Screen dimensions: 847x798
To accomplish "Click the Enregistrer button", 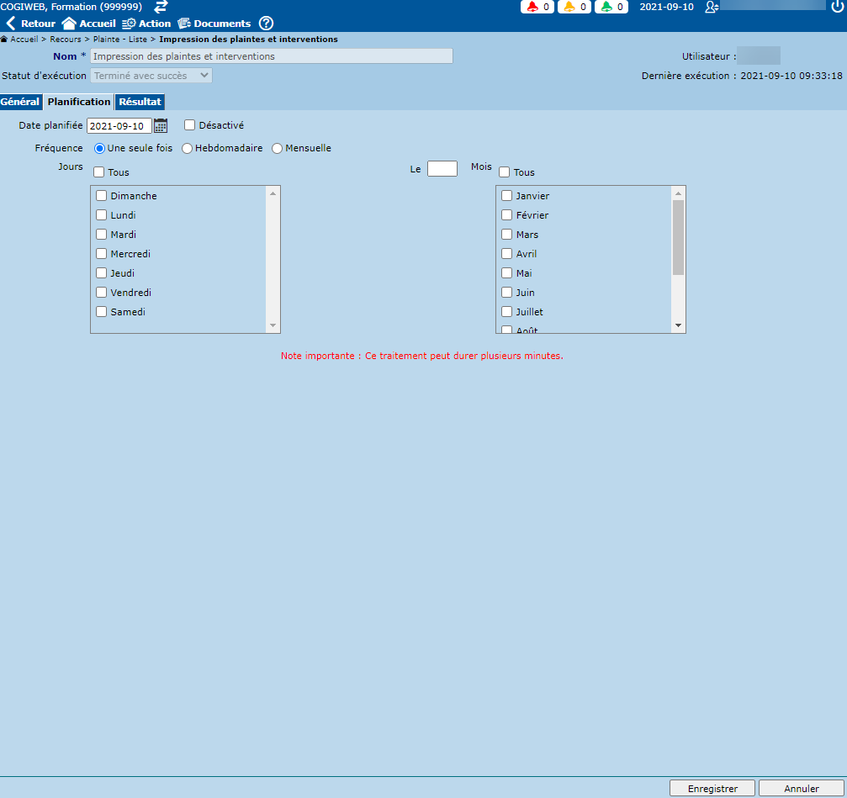I will click(712, 789).
